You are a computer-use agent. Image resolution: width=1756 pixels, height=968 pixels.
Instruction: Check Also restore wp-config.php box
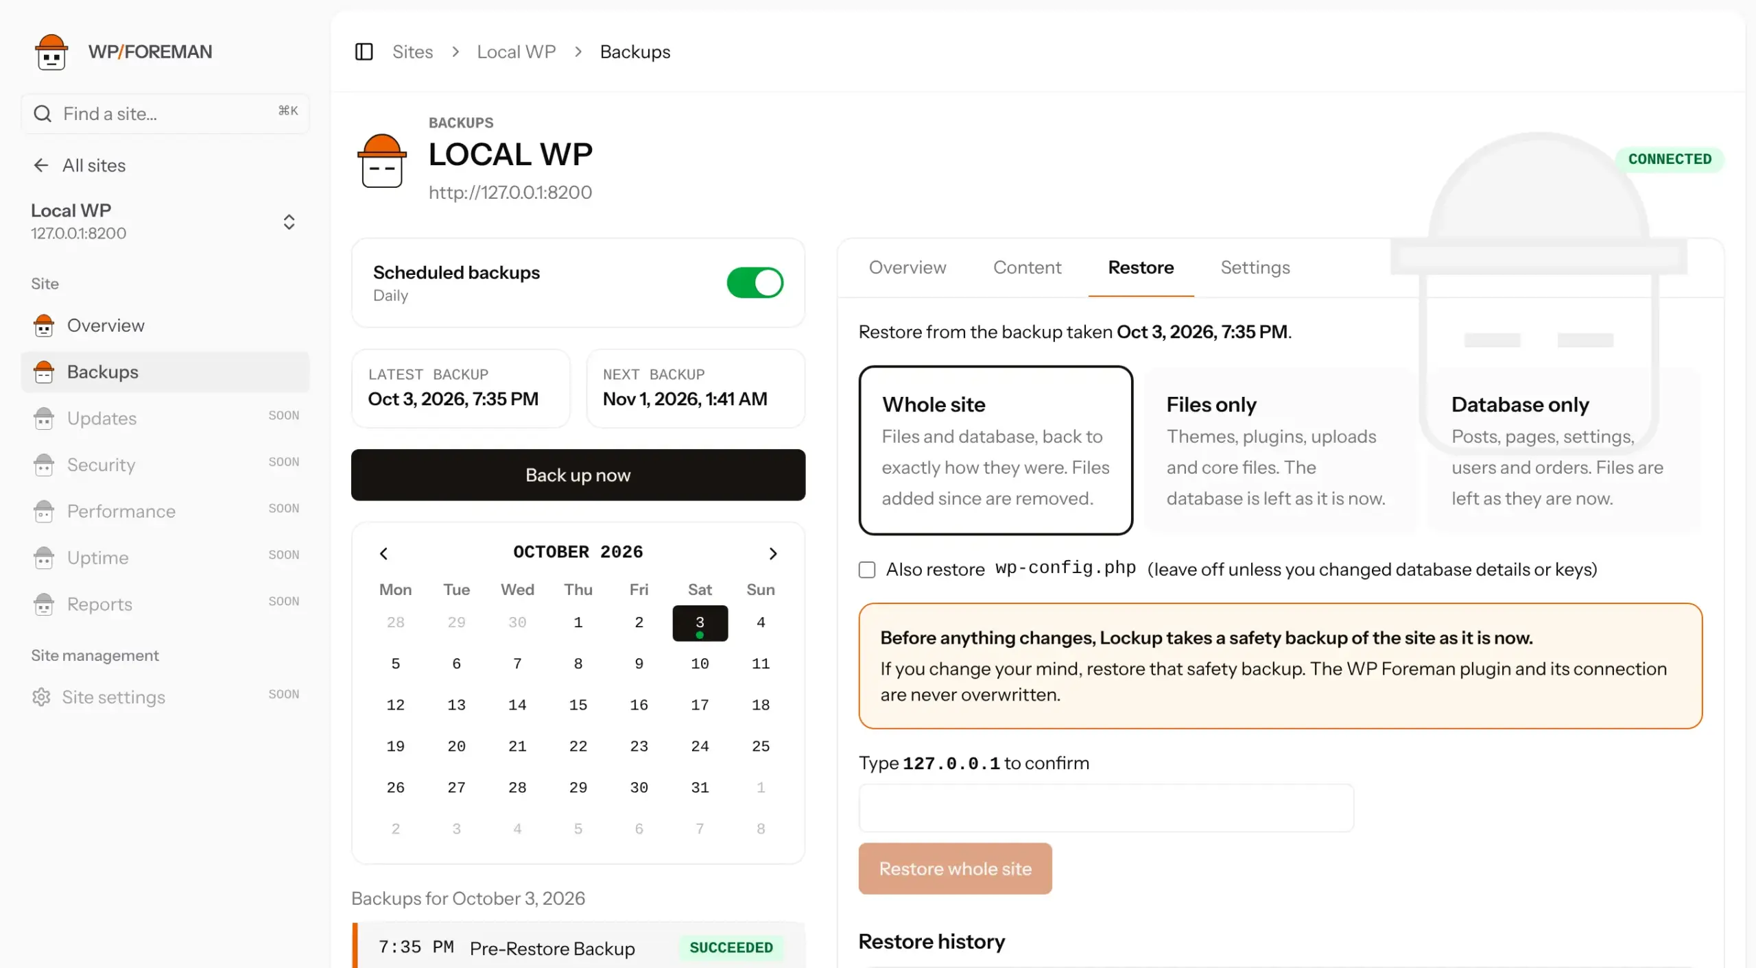pos(867,570)
